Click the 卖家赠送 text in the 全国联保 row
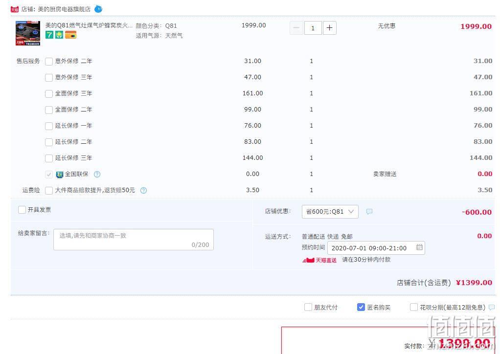500x354 pixels. pyautogui.click(x=385, y=174)
